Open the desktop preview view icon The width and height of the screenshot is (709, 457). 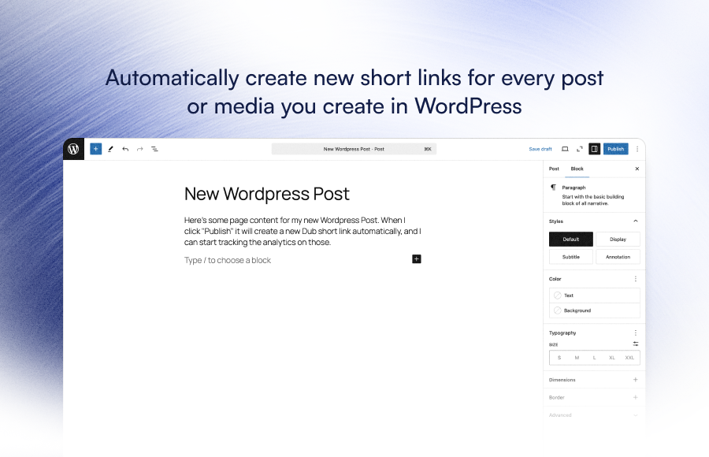[565, 148]
